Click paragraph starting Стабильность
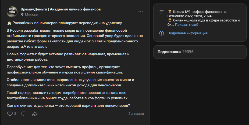The height and width of the screenshot is (125, 249). point(70,83)
